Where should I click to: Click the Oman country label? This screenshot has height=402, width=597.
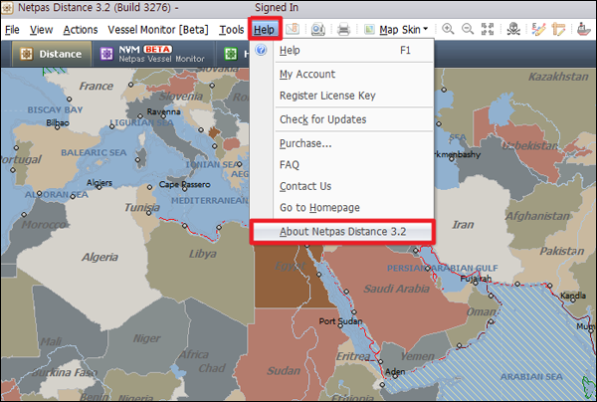click(481, 311)
